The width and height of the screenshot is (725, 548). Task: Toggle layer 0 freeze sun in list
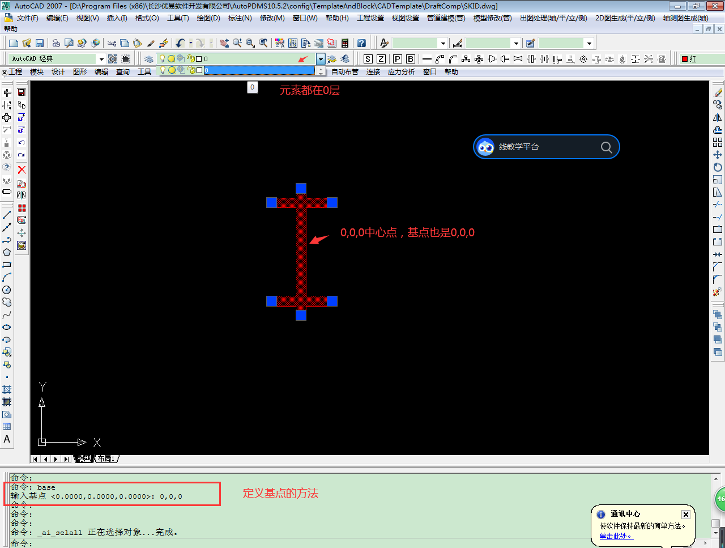coord(172,70)
